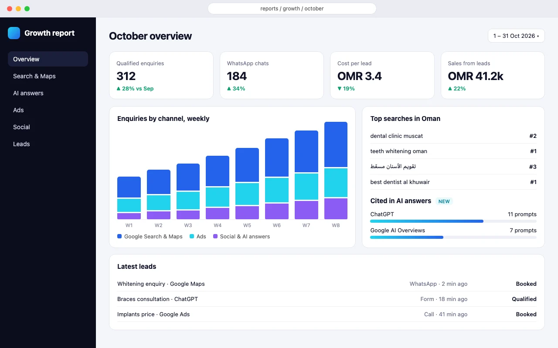Click Form · 18 min ago text
The image size is (558, 348).
coord(444,299)
